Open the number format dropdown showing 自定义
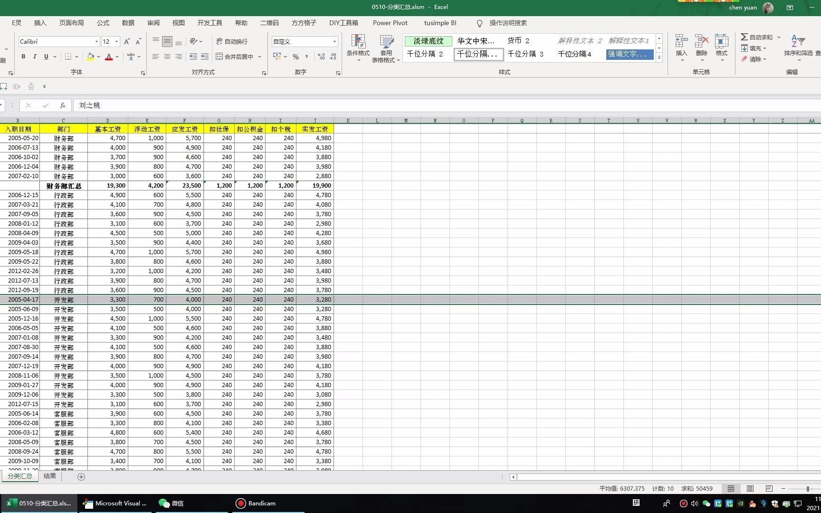 click(x=335, y=41)
